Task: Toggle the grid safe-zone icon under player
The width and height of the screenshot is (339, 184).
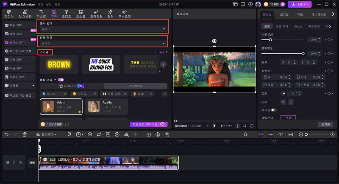Action: coord(245,126)
